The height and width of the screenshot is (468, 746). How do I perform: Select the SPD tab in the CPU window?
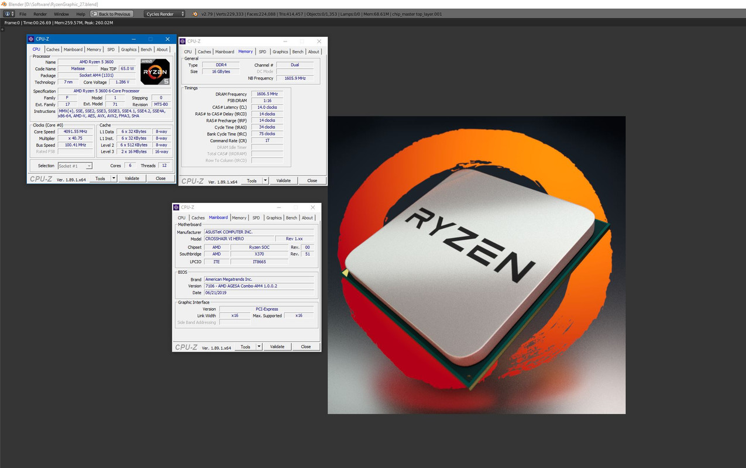coord(111,50)
